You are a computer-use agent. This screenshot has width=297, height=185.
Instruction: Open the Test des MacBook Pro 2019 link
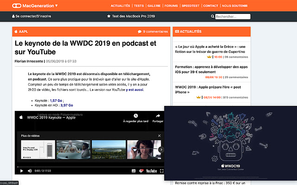[133, 16]
